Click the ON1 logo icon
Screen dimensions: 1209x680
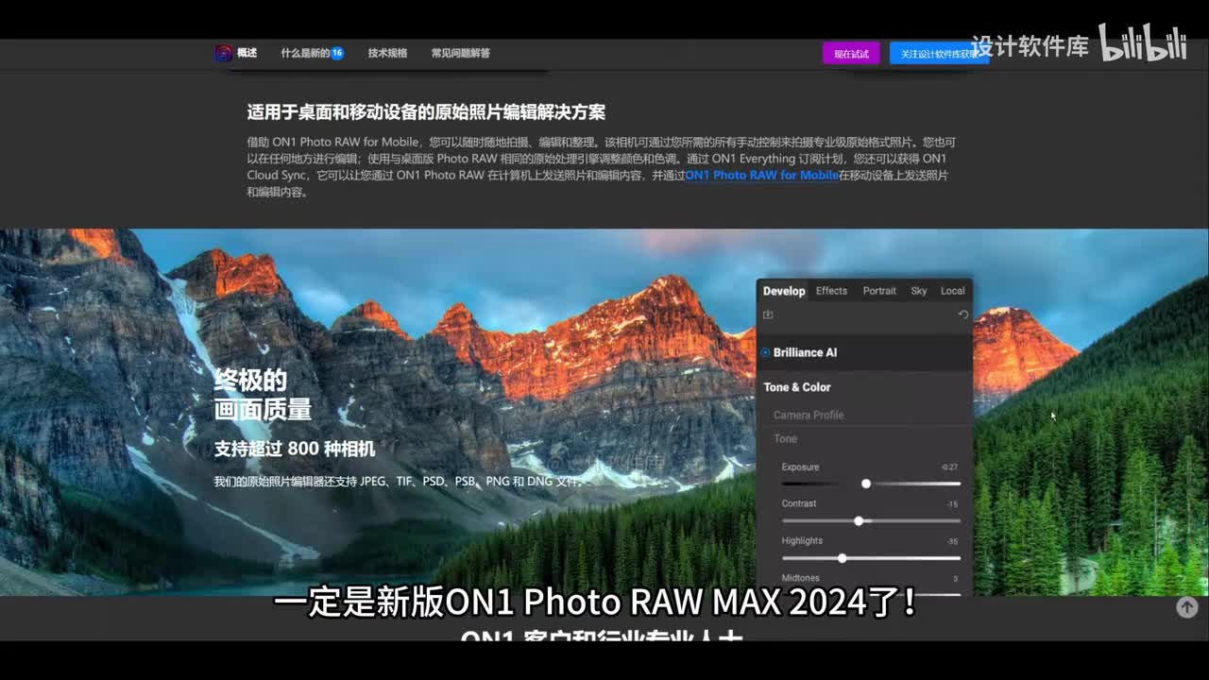[x=223, y=53]
